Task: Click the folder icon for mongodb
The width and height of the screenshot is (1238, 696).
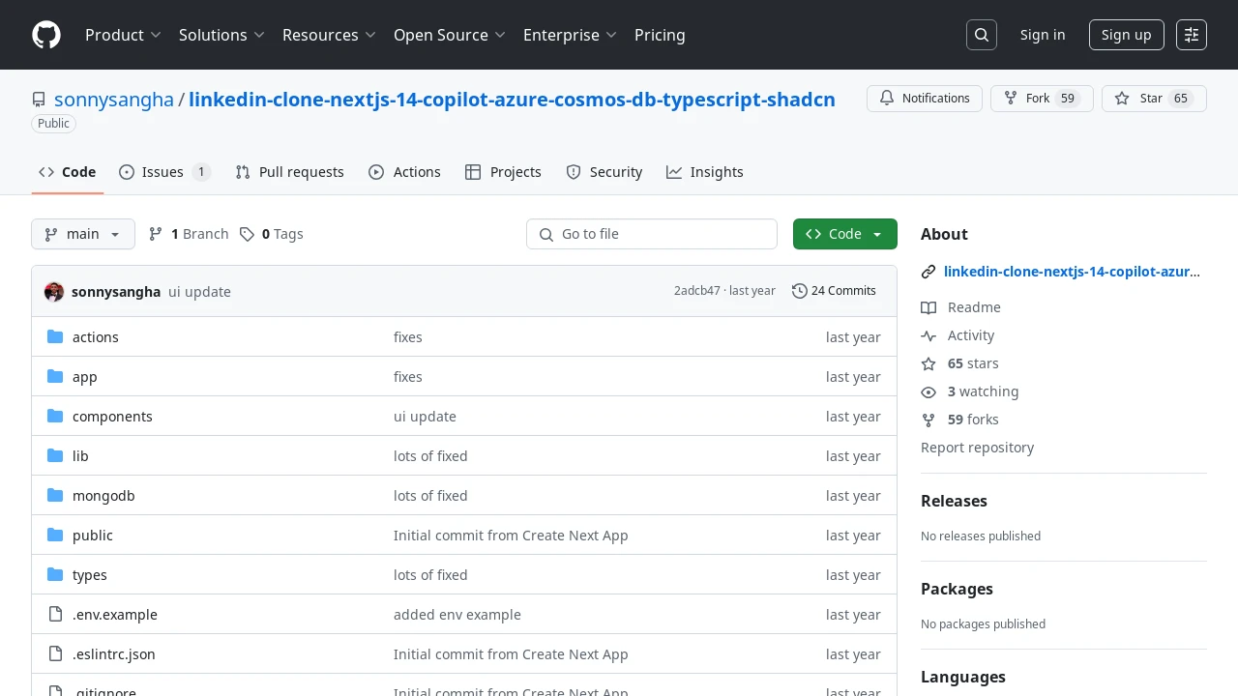Action: click(x=55, y=496)
